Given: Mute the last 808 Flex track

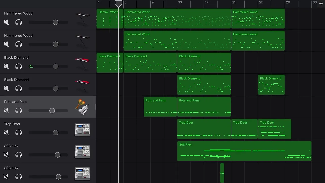Looking at the screenshot, I should pyautogui.click(x=7, y=177).
